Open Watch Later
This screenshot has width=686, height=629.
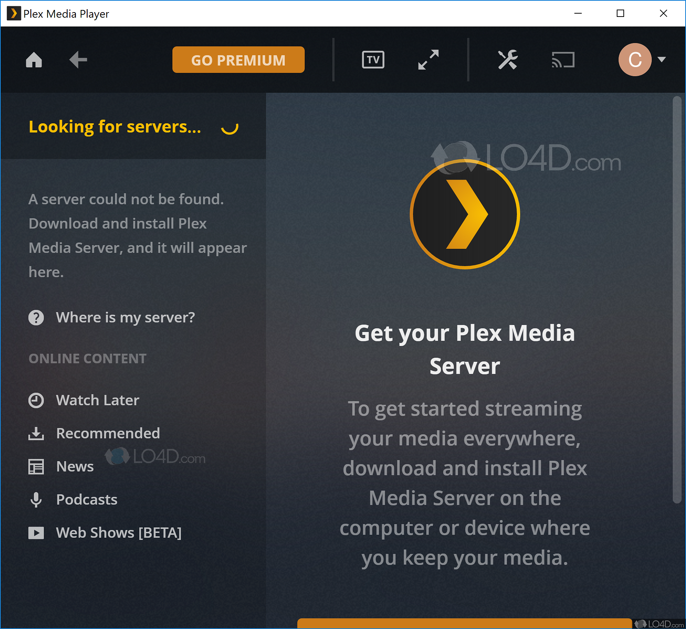pyautogui.click(x=98, y=400)
